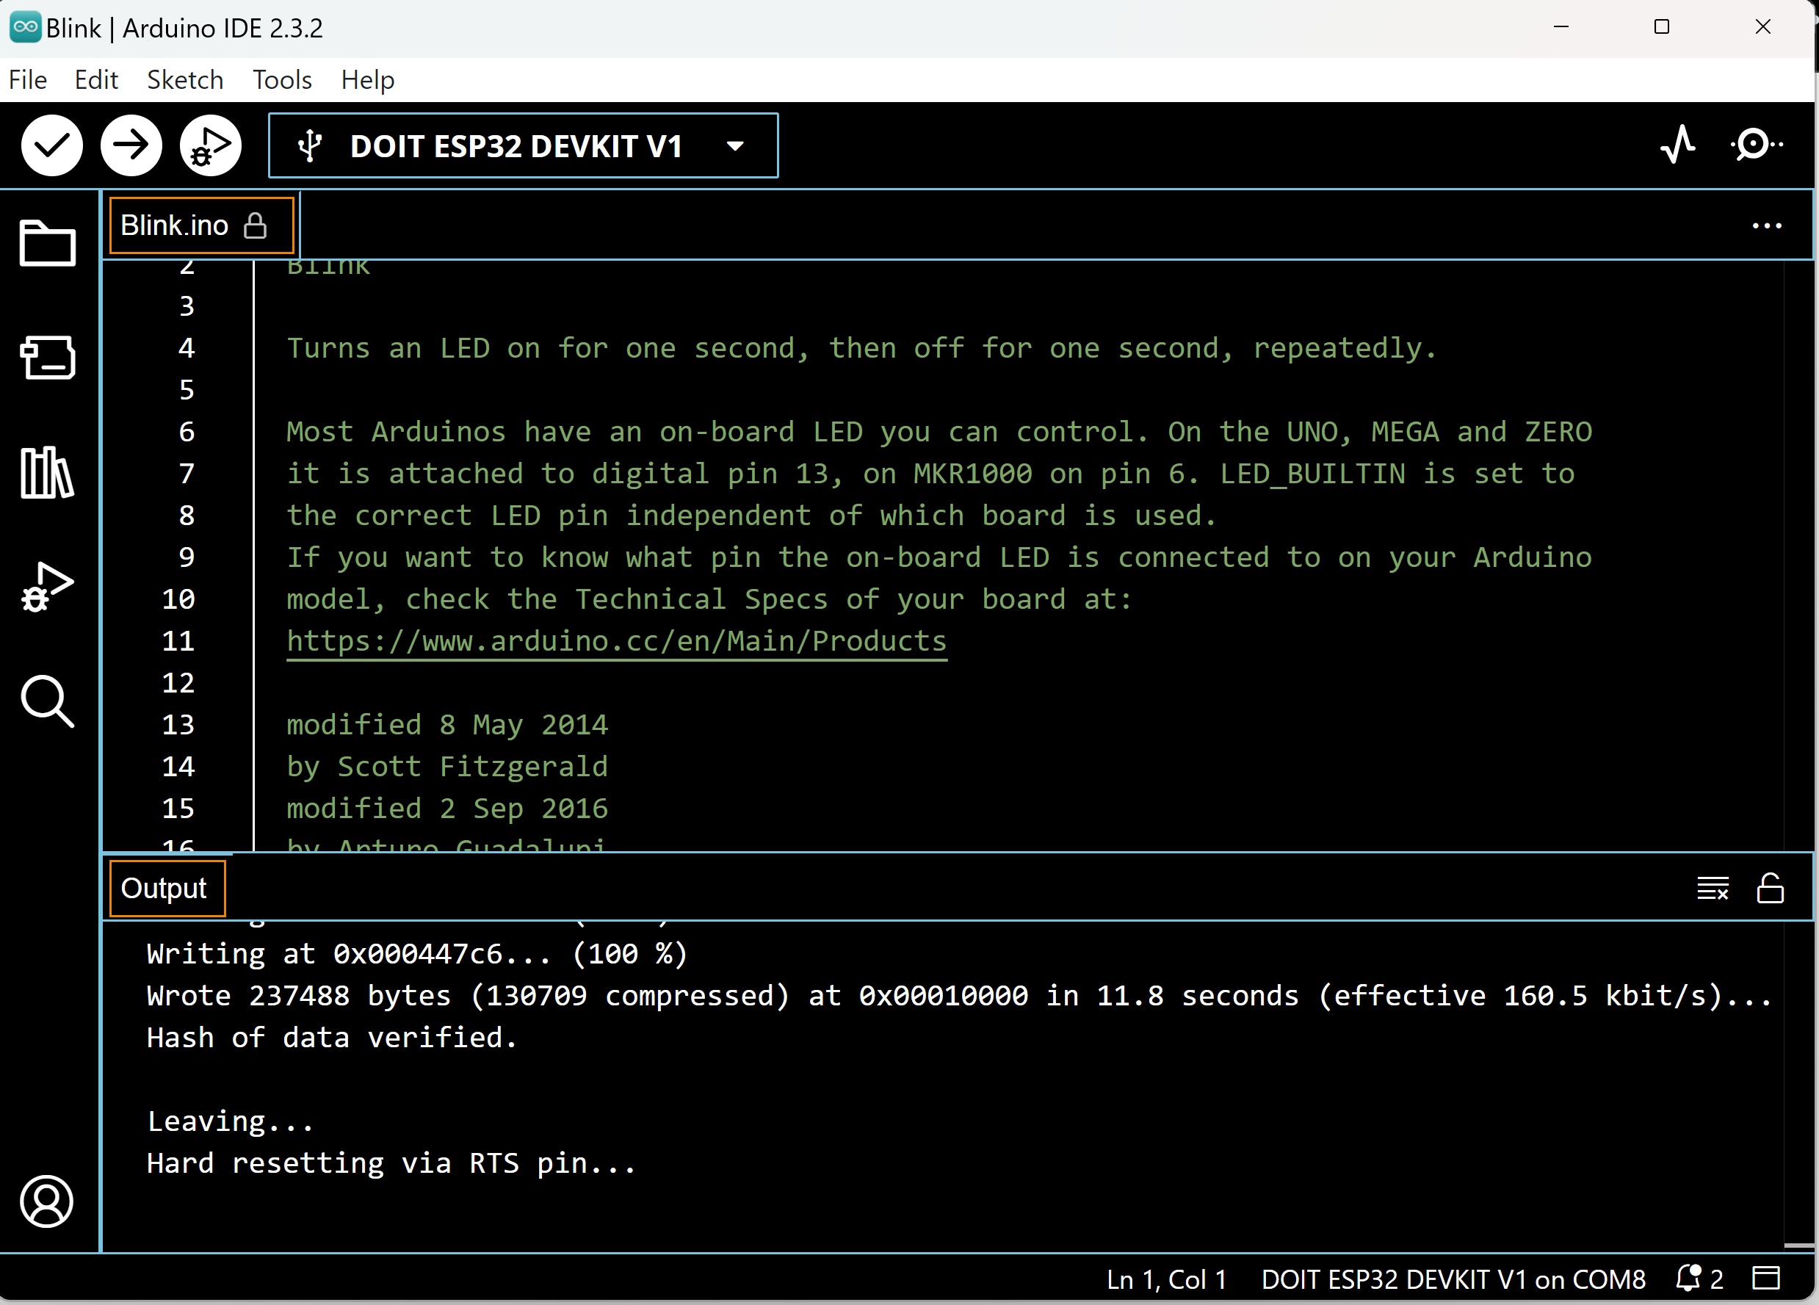Screen dimensions: 1819x1305
Task: Start Debugging with the toolbar bug-play button
Action: coord(211,145)
